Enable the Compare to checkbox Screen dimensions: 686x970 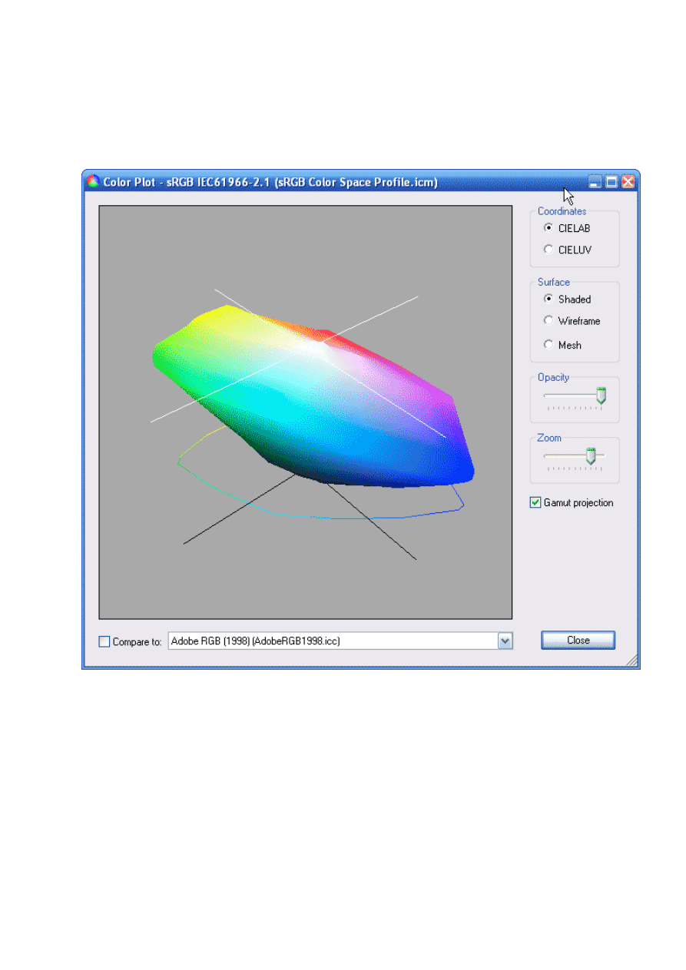tap(105, 641)
